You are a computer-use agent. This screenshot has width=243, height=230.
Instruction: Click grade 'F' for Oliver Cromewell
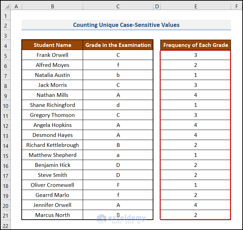pos(118,185)
